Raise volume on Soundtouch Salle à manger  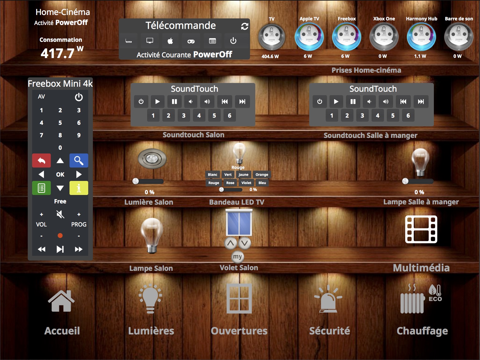point(386,101)
